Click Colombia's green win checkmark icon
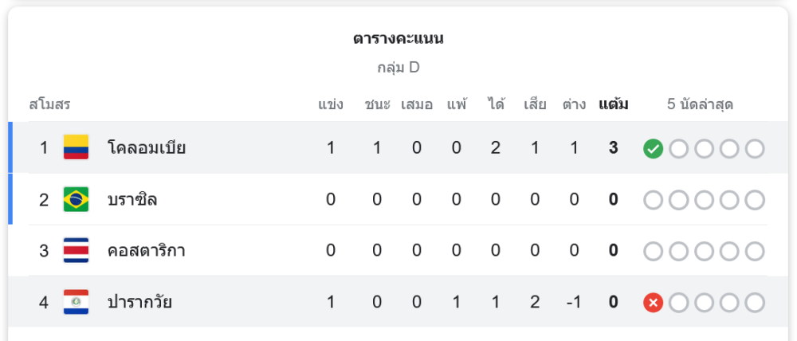The height and width of the screenshot is (341, 797). (x=654, y=148)
